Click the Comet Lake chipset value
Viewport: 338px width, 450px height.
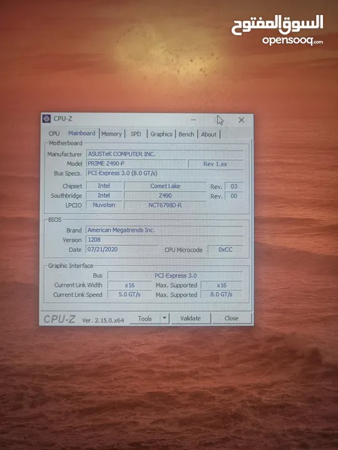click(x=165, y=186)
